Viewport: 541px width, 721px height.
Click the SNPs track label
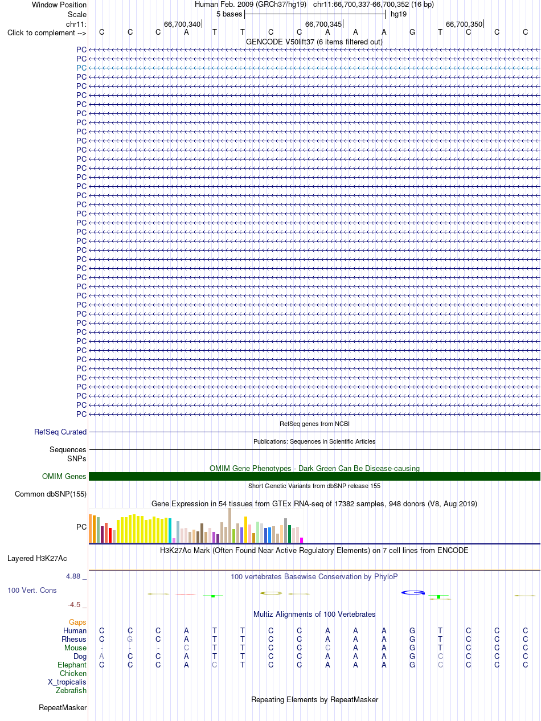click(x=77, y=458)
